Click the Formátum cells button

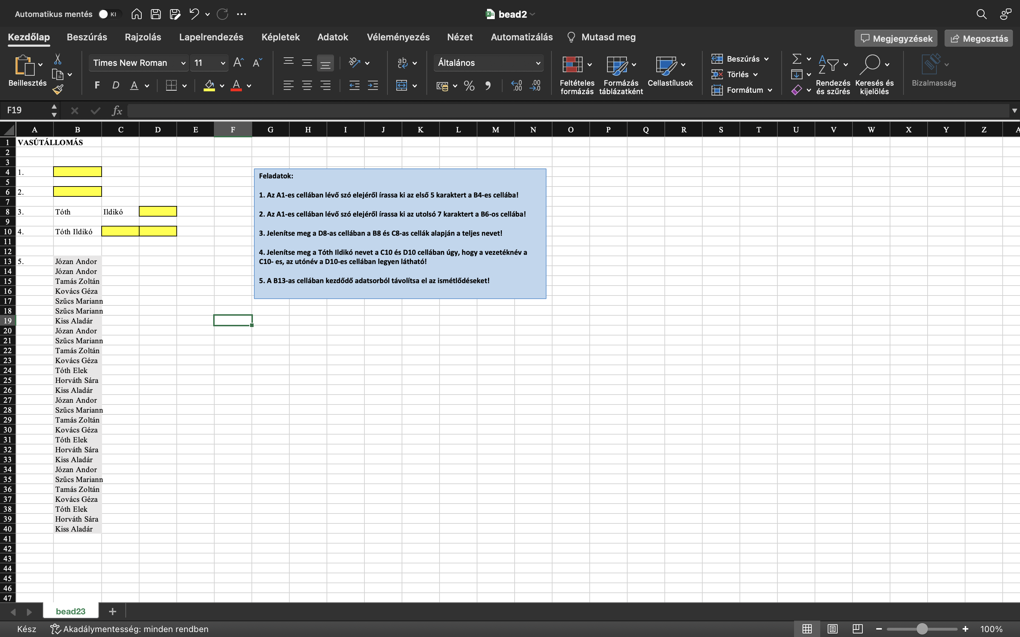point(742,90)
